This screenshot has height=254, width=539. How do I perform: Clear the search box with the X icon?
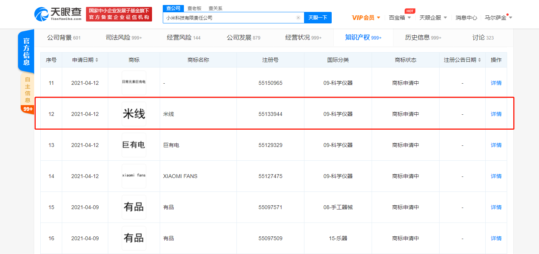click(x=298, y=18)
